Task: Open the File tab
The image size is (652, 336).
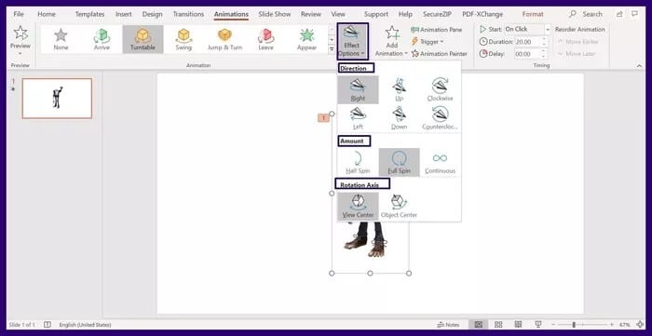Action: click(19, 14)
